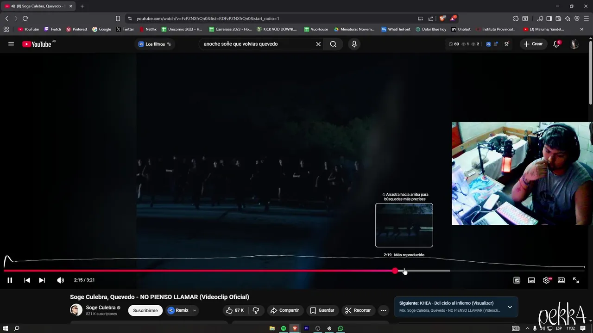This screenshot has width=593, height=333.
Task: Dislike the video with thumbs down
Action: 256,310
